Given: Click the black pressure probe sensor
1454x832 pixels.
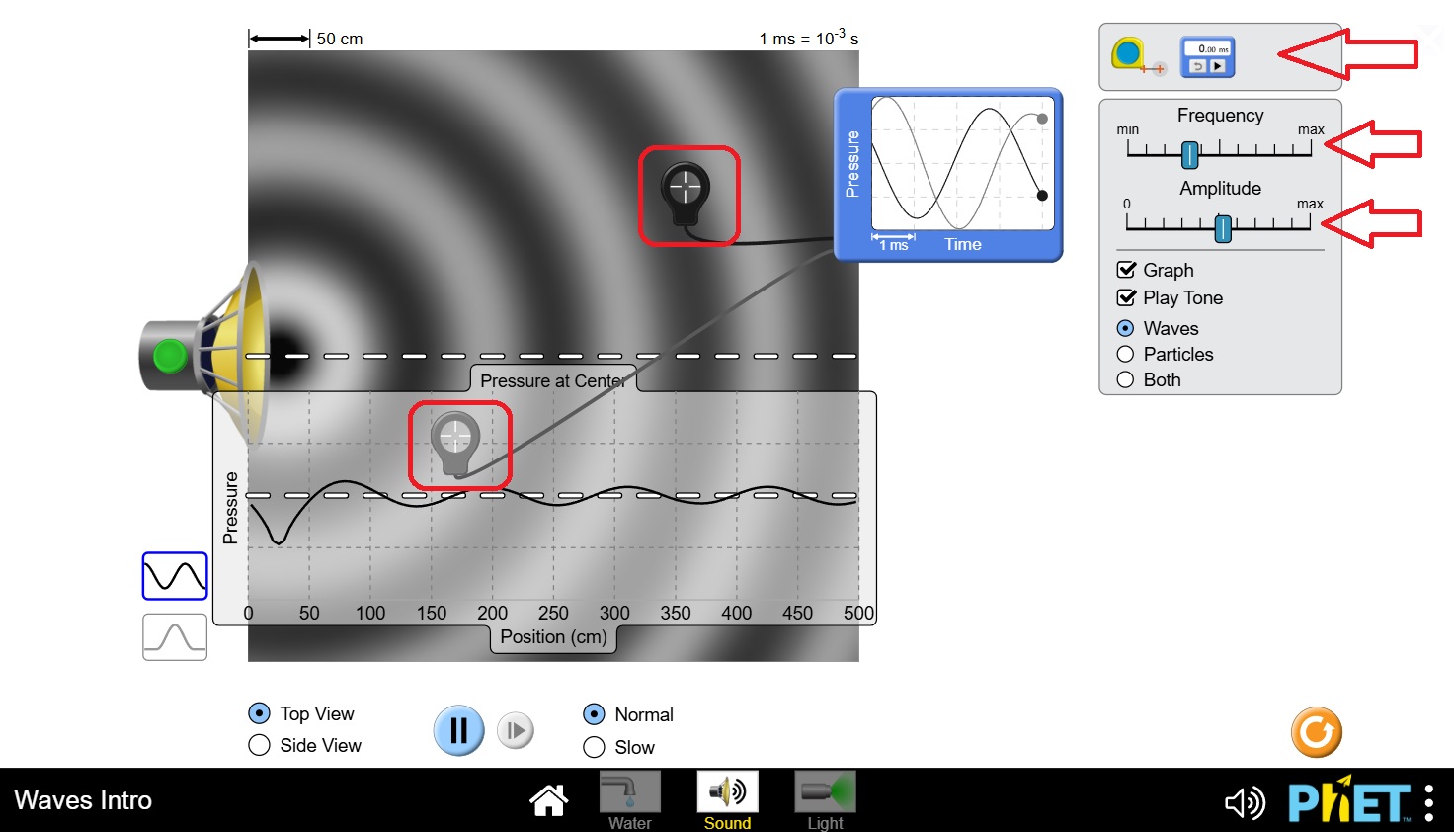Looking at the screenshot, I should pos(686,188).
